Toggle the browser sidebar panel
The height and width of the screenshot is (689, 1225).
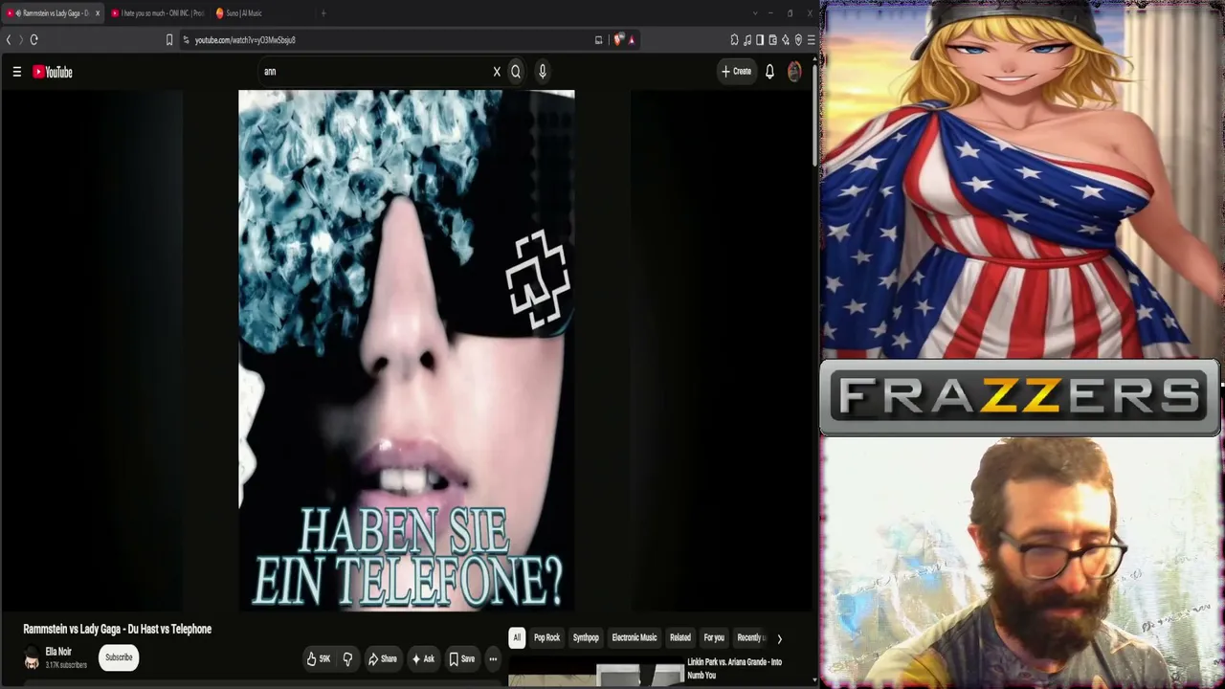(760, 39)
